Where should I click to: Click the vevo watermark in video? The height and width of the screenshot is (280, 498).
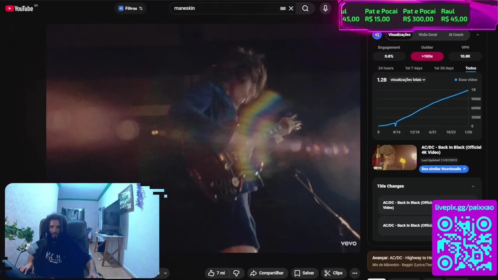point(348,243)
